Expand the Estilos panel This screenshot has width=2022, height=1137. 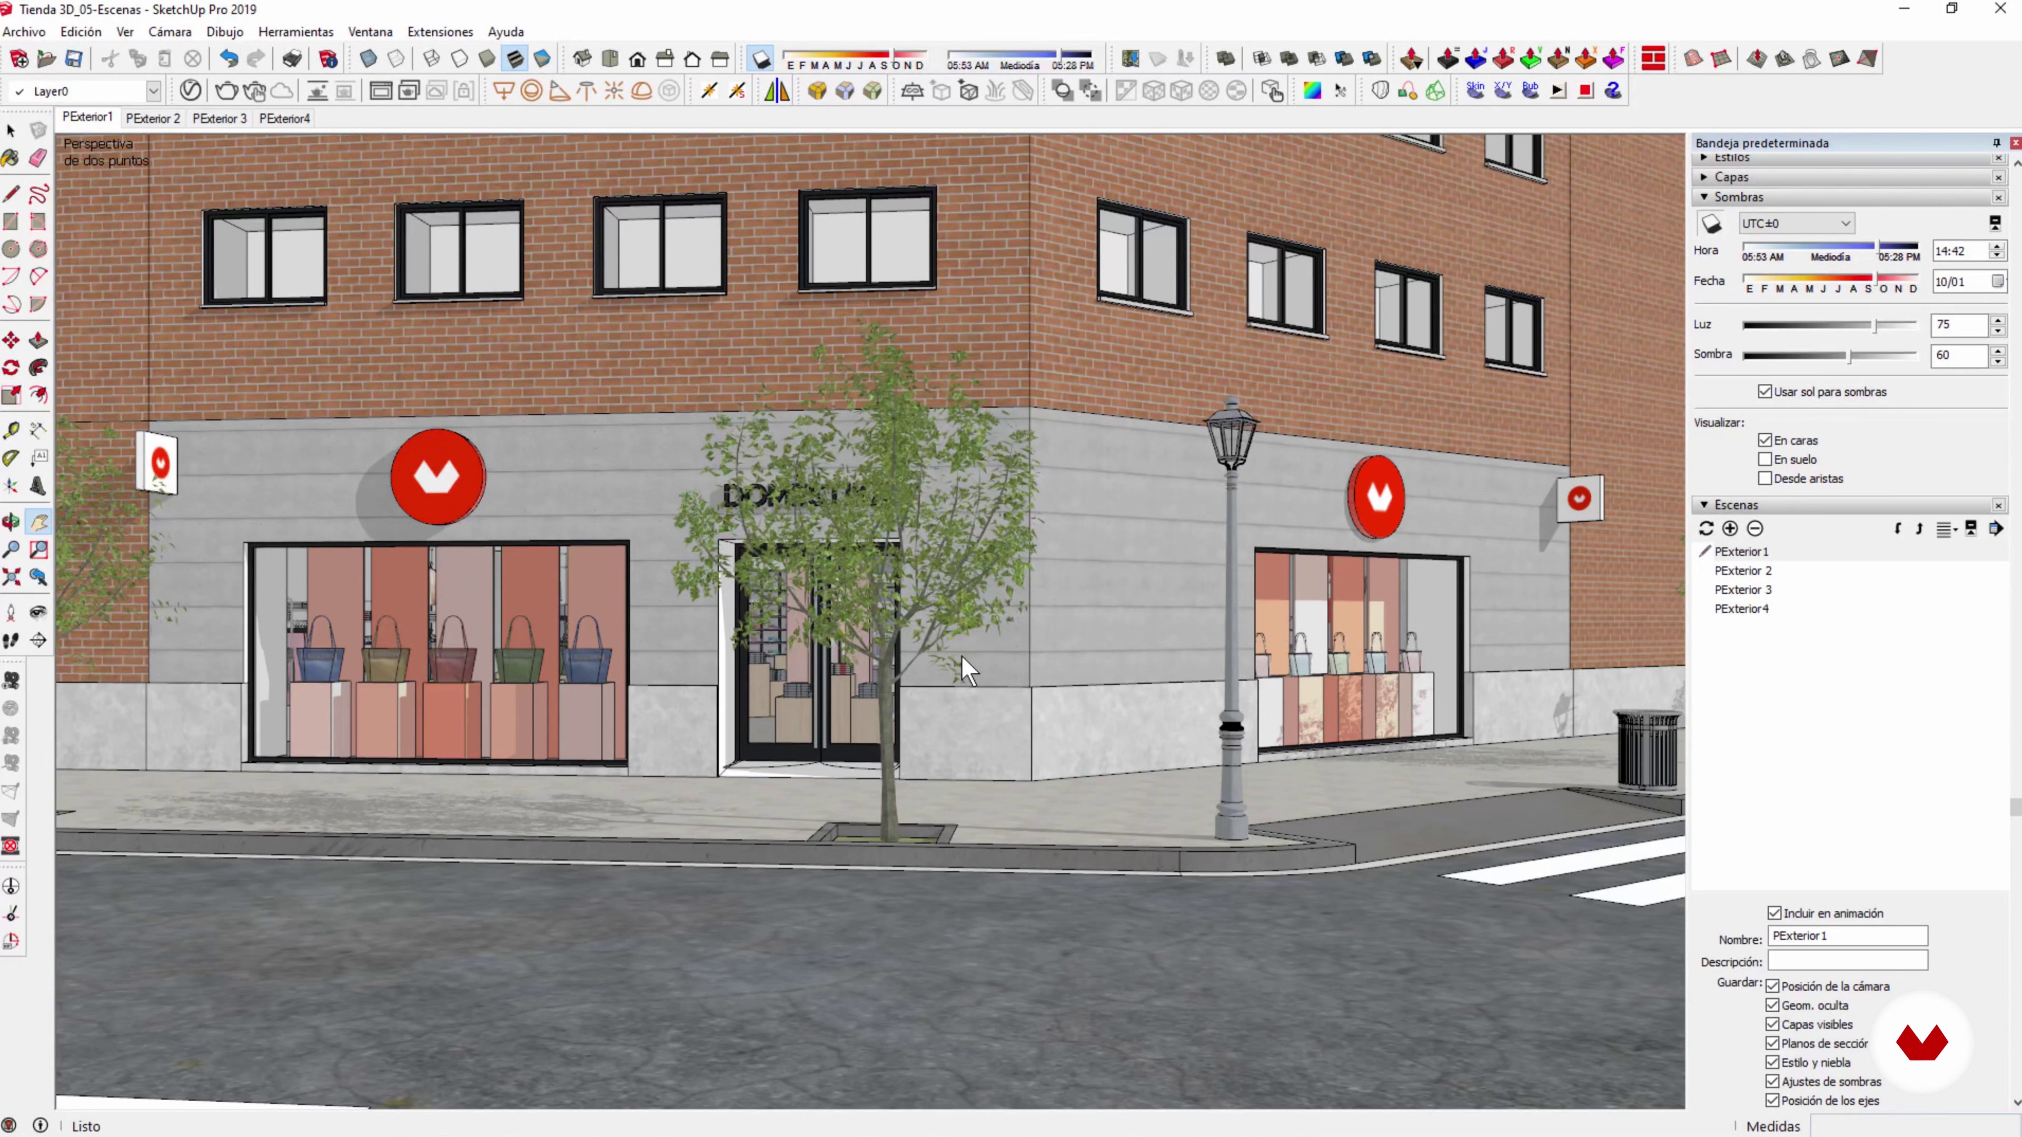[x=1703, y=158]
